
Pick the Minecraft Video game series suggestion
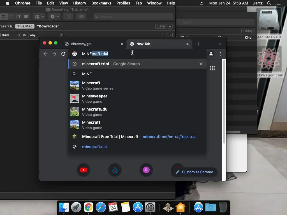click(137, 86)
